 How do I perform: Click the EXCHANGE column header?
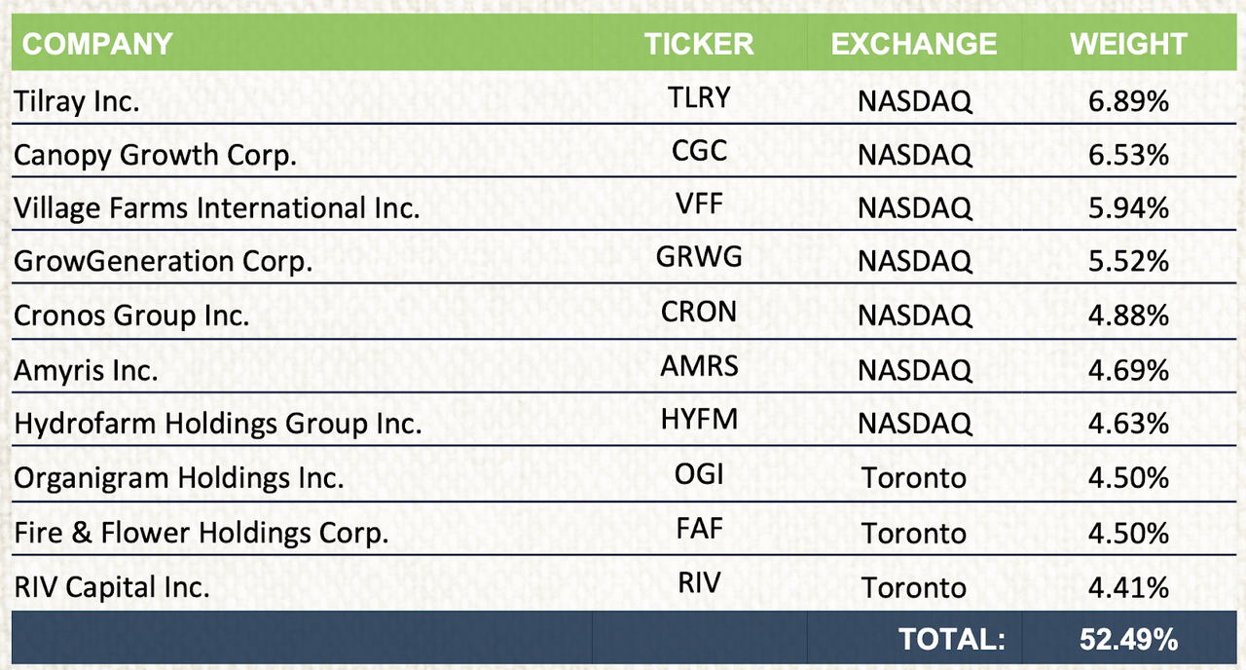click(914, 44)
